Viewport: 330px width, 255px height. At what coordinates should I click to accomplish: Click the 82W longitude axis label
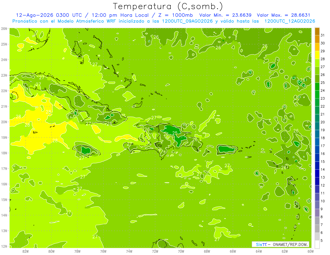[26, 251]
